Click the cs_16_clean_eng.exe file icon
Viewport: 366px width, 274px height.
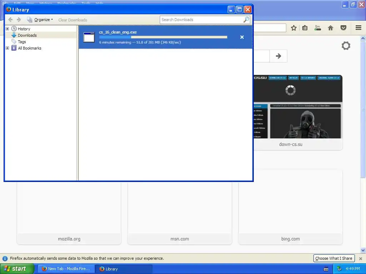[x=89, y=37]
